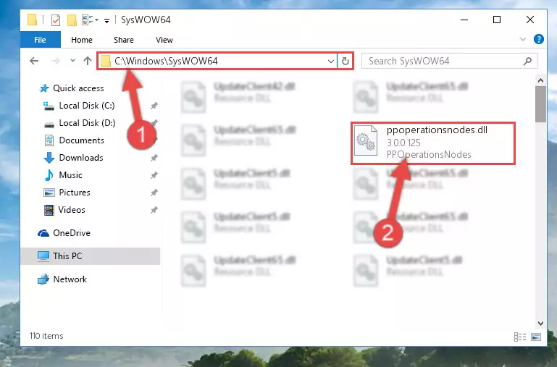Click the Videos film icon
This screenshot has height=367, width=557.
point(49,210)
